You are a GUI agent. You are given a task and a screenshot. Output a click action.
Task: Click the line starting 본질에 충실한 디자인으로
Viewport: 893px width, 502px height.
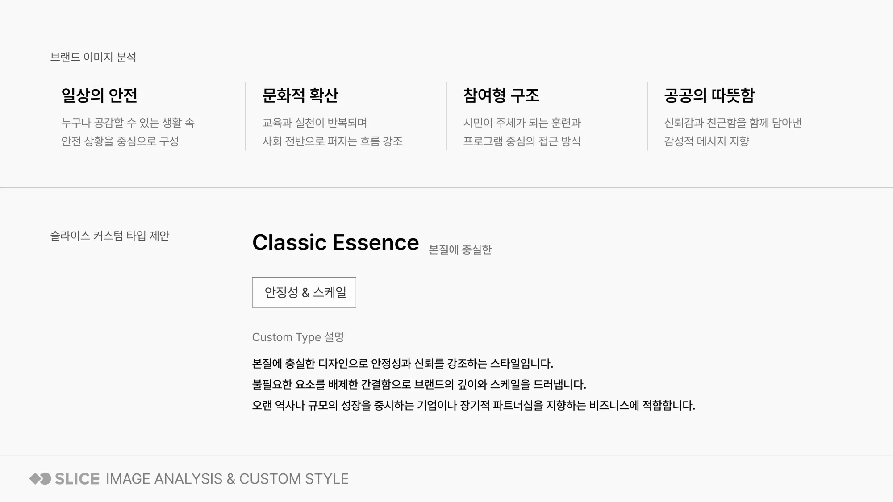tap(403, 363)
